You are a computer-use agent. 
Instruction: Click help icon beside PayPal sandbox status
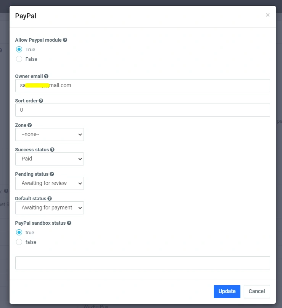(x=69, y=223)
